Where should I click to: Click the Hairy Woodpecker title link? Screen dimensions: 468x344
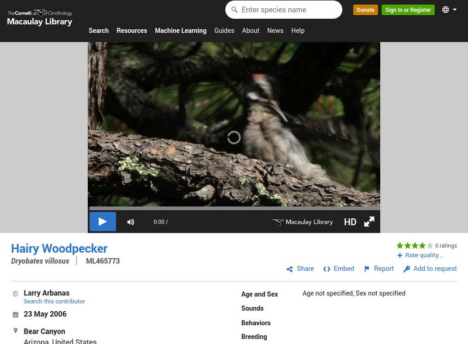click(x=59, y=249)
